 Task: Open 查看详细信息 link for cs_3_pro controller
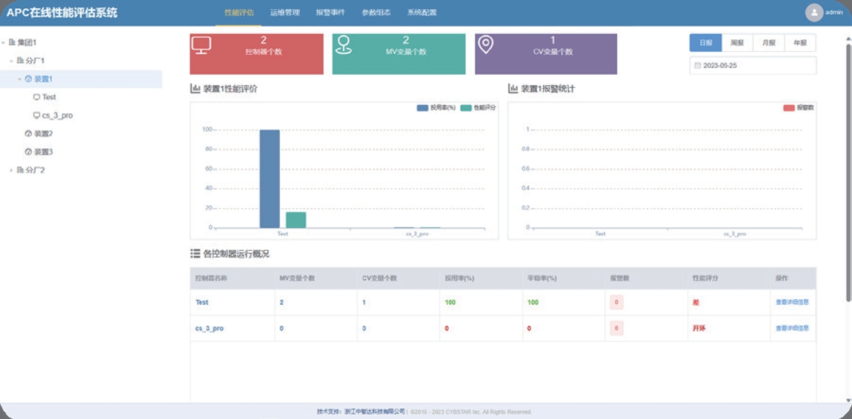[791, 328]
